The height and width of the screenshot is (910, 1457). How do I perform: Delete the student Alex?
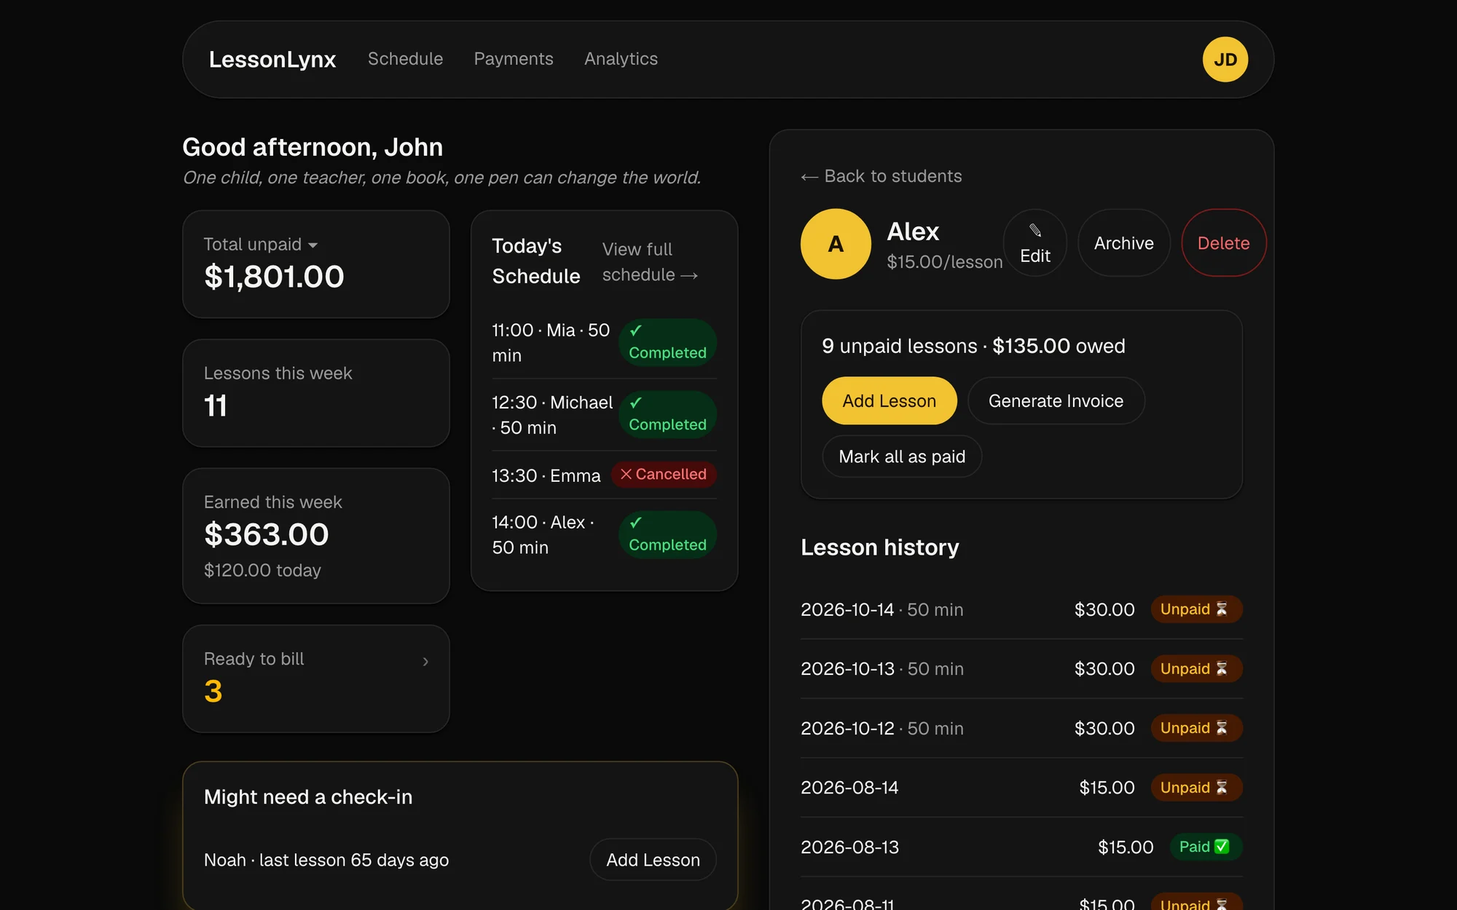pyautogui.click(x=1223, y=243)
